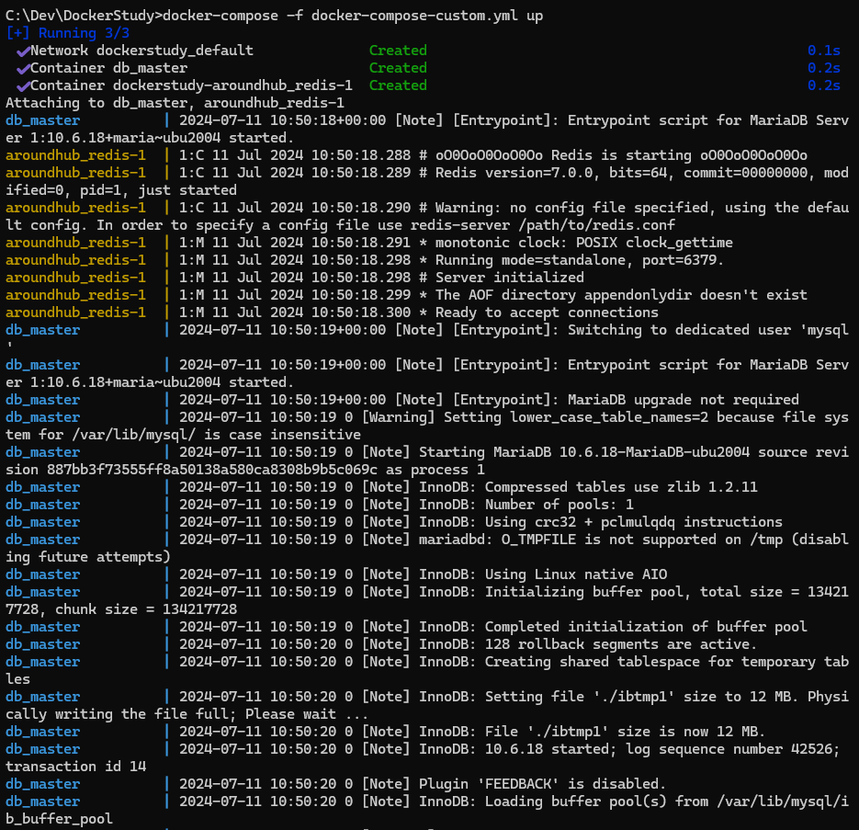Click timestamp '10:50:18.288' in the Redis log

(x=361, y=155)
